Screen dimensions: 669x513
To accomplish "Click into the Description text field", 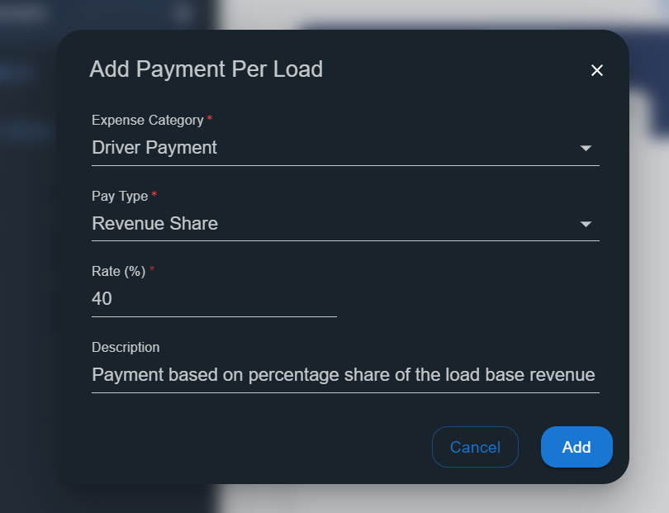I will (345, 375).
